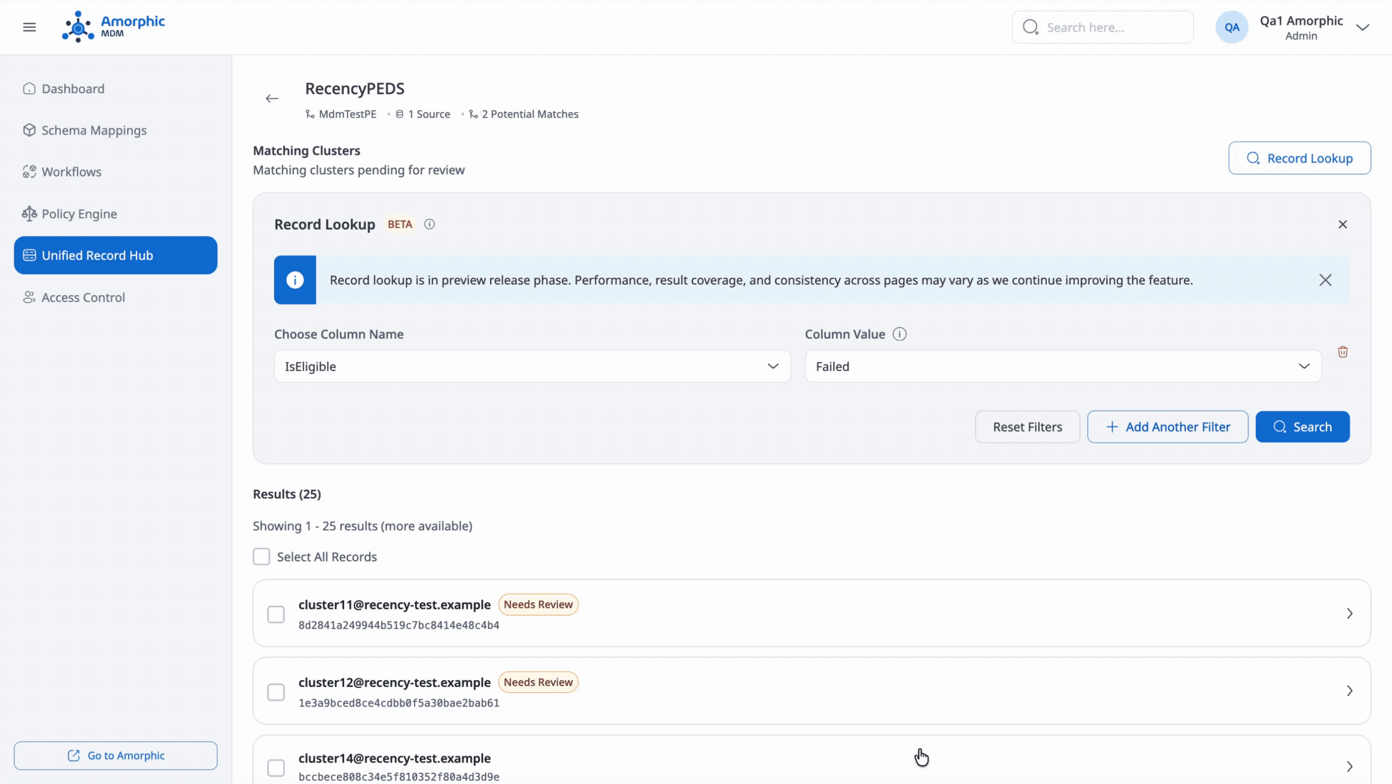Close the Record Lookup panel

(1342, 224)
